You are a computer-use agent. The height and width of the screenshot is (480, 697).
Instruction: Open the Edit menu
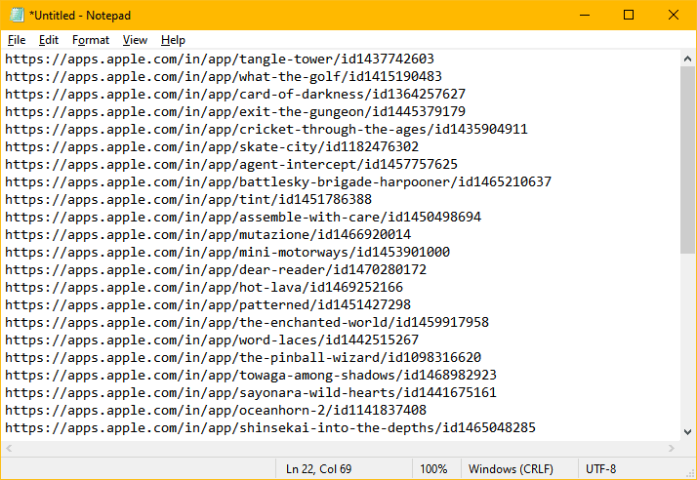[49, 40]
